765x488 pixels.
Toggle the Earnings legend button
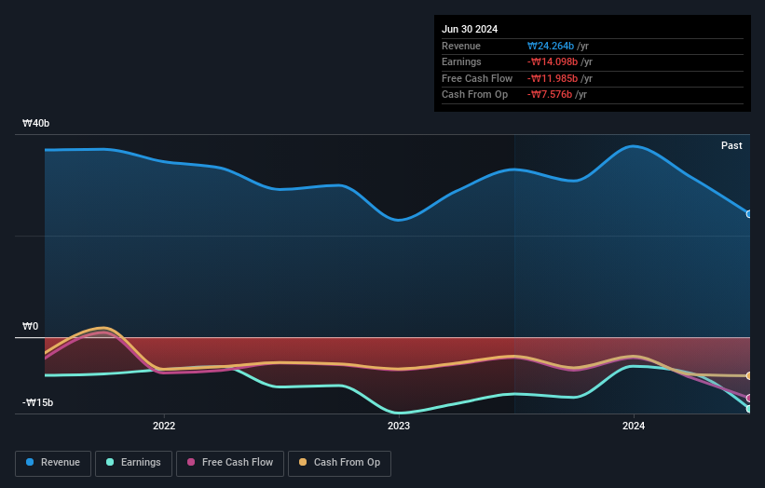pos(133,463)
